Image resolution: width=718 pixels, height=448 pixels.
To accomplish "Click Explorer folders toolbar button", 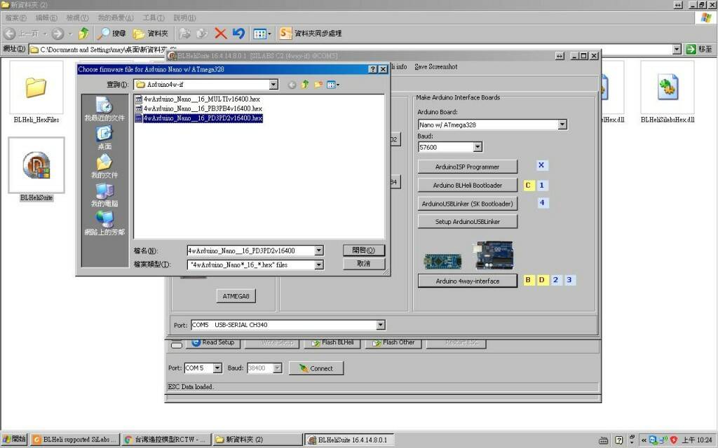I will 151,34.
